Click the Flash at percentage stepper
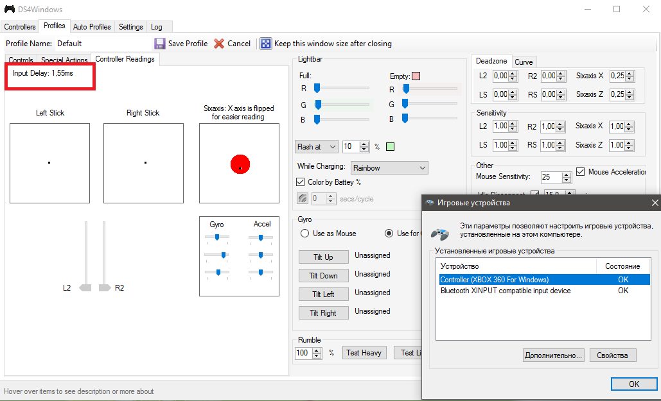This screenshot has height=401, width=661. (364, 146)
